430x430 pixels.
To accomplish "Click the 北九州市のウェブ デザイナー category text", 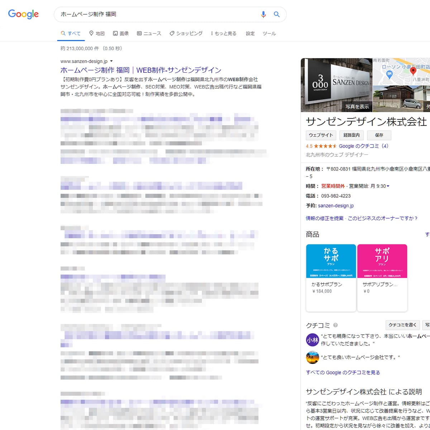I will tap(337, 155).
